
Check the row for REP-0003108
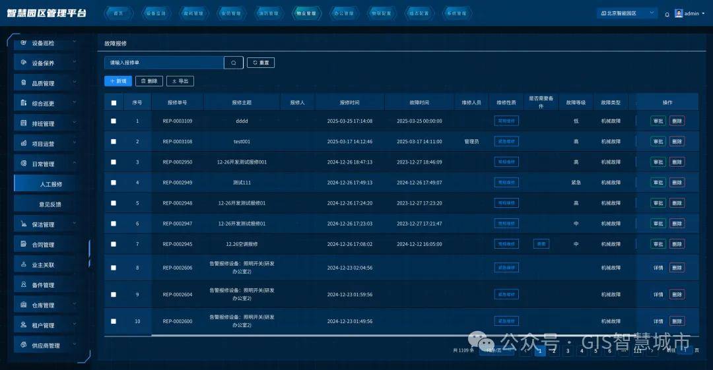(114, 141)
